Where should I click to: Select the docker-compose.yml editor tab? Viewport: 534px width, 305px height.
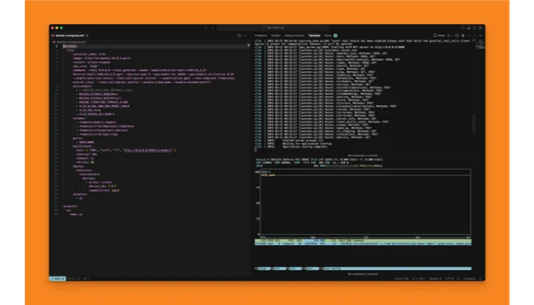(70, 36)
